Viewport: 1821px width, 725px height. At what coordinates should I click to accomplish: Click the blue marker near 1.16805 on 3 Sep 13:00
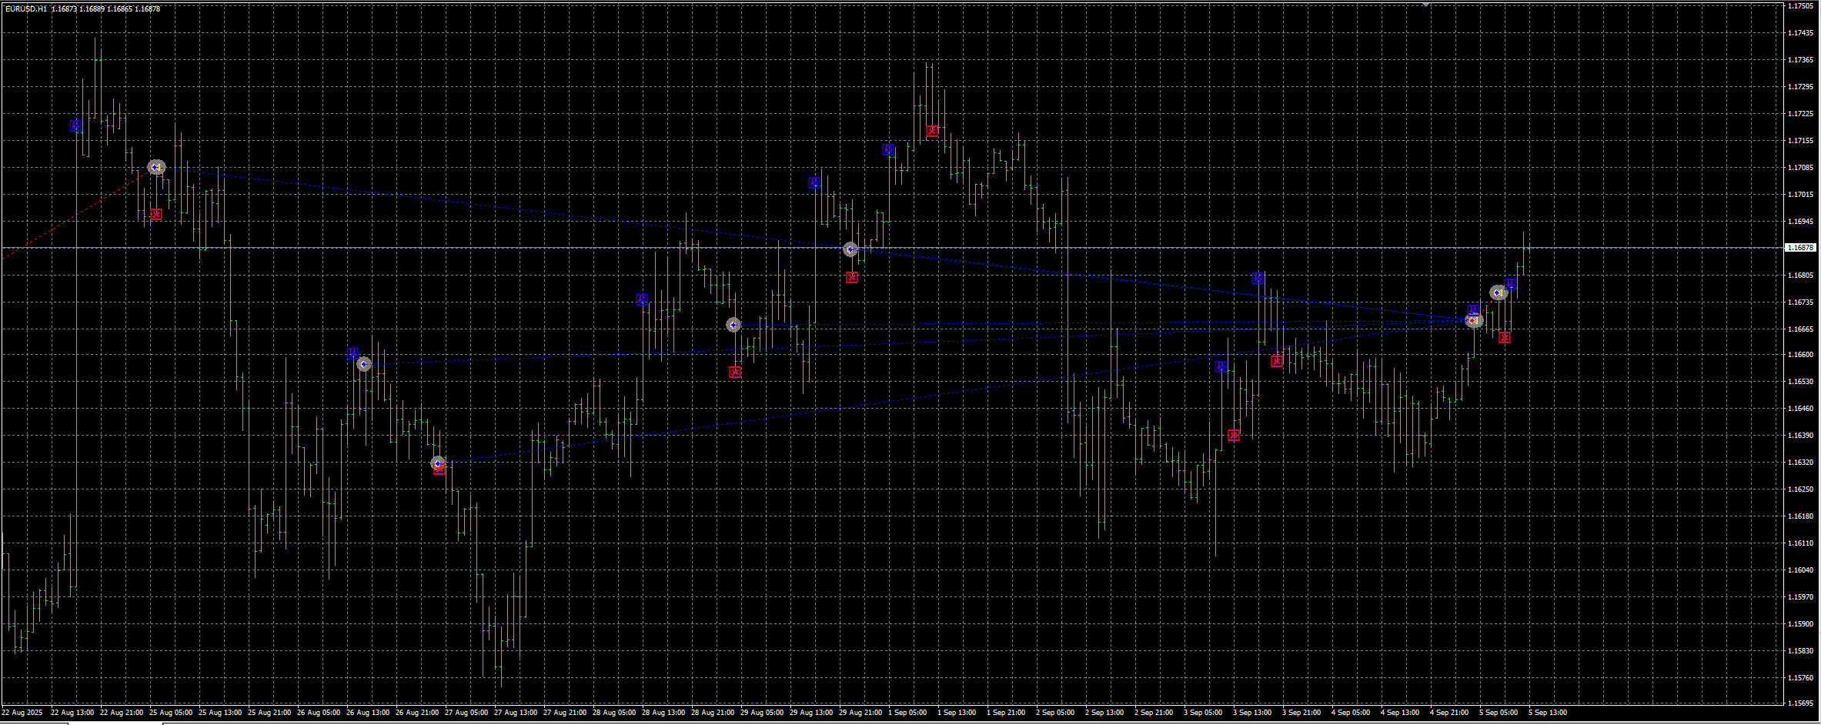(x=1258, y=279)
